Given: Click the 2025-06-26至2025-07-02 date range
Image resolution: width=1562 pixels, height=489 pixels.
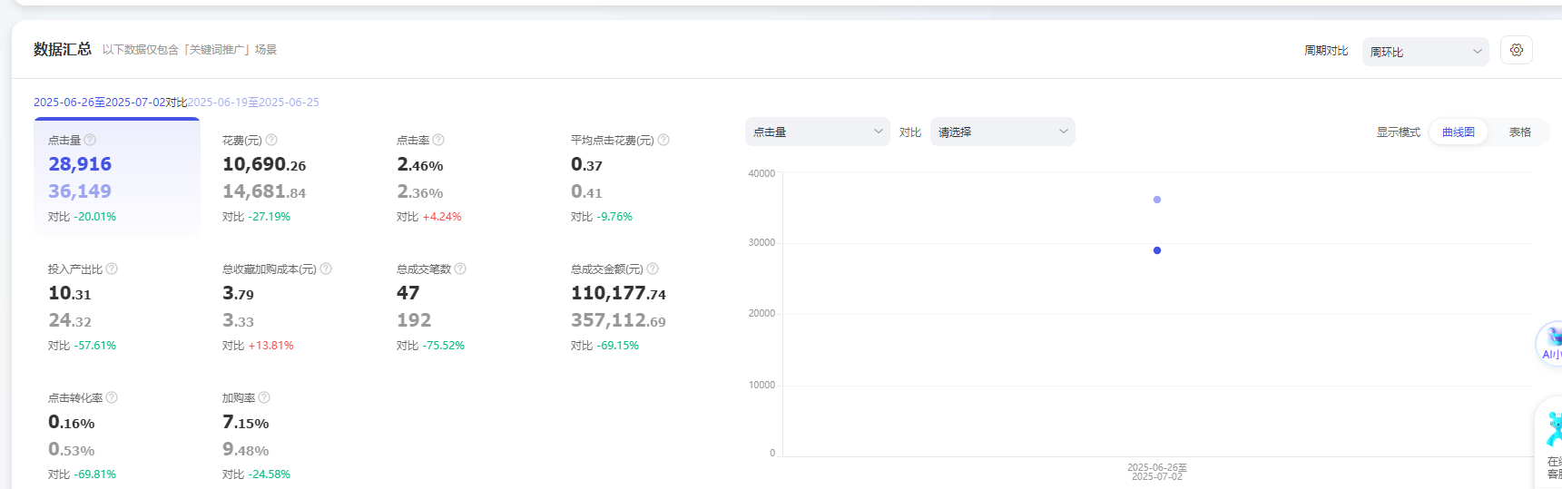Looking at the screenshot, I should point(99,103).
